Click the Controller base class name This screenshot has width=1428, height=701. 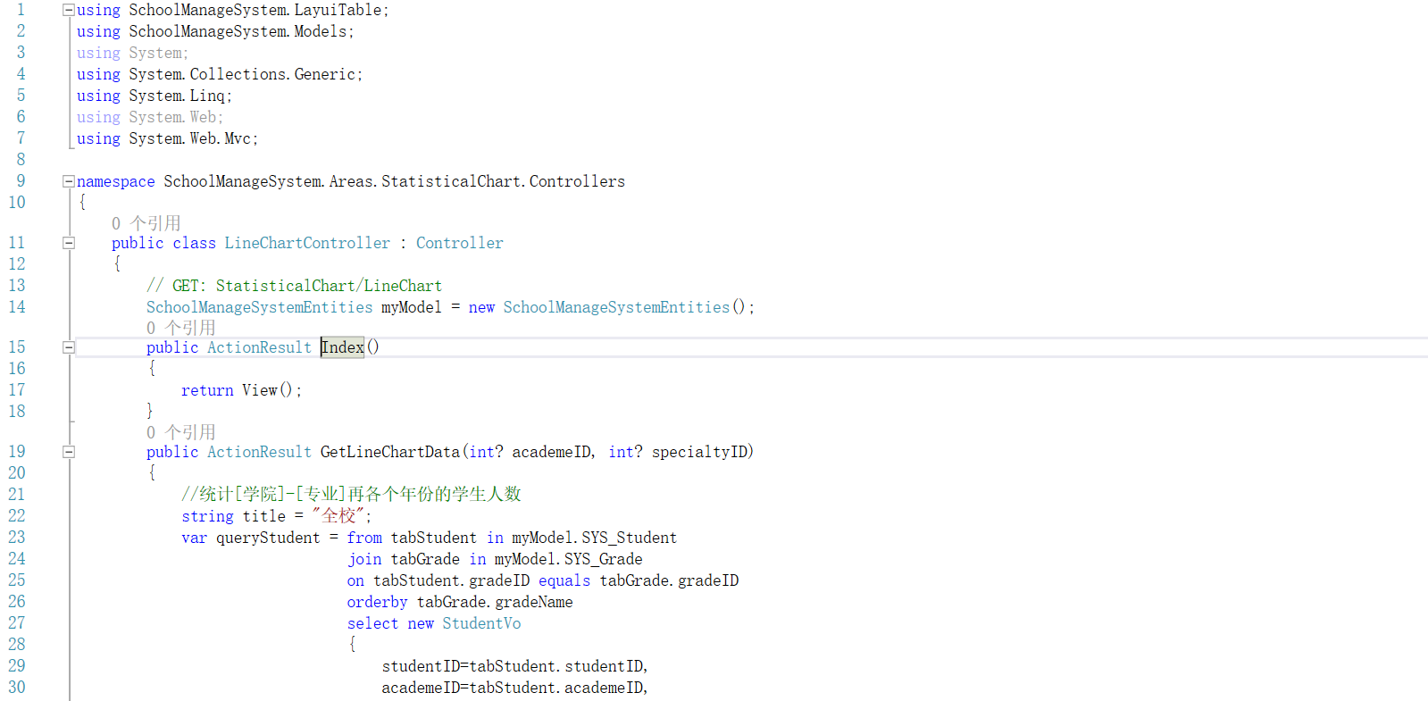pyautogui.click(x=460, y=243)
